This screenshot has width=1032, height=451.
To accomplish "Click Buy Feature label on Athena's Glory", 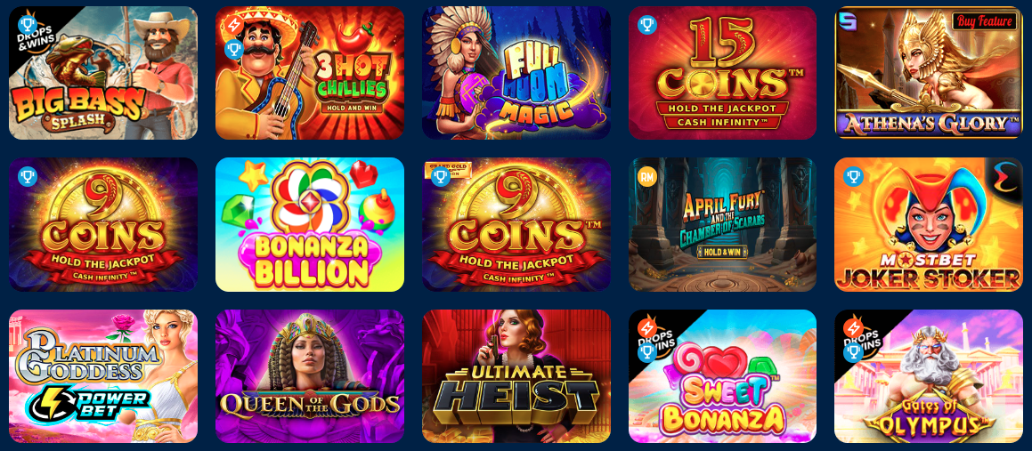I will coord(983,21).
